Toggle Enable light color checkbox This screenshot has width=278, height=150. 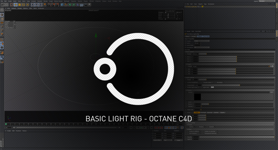199,87
